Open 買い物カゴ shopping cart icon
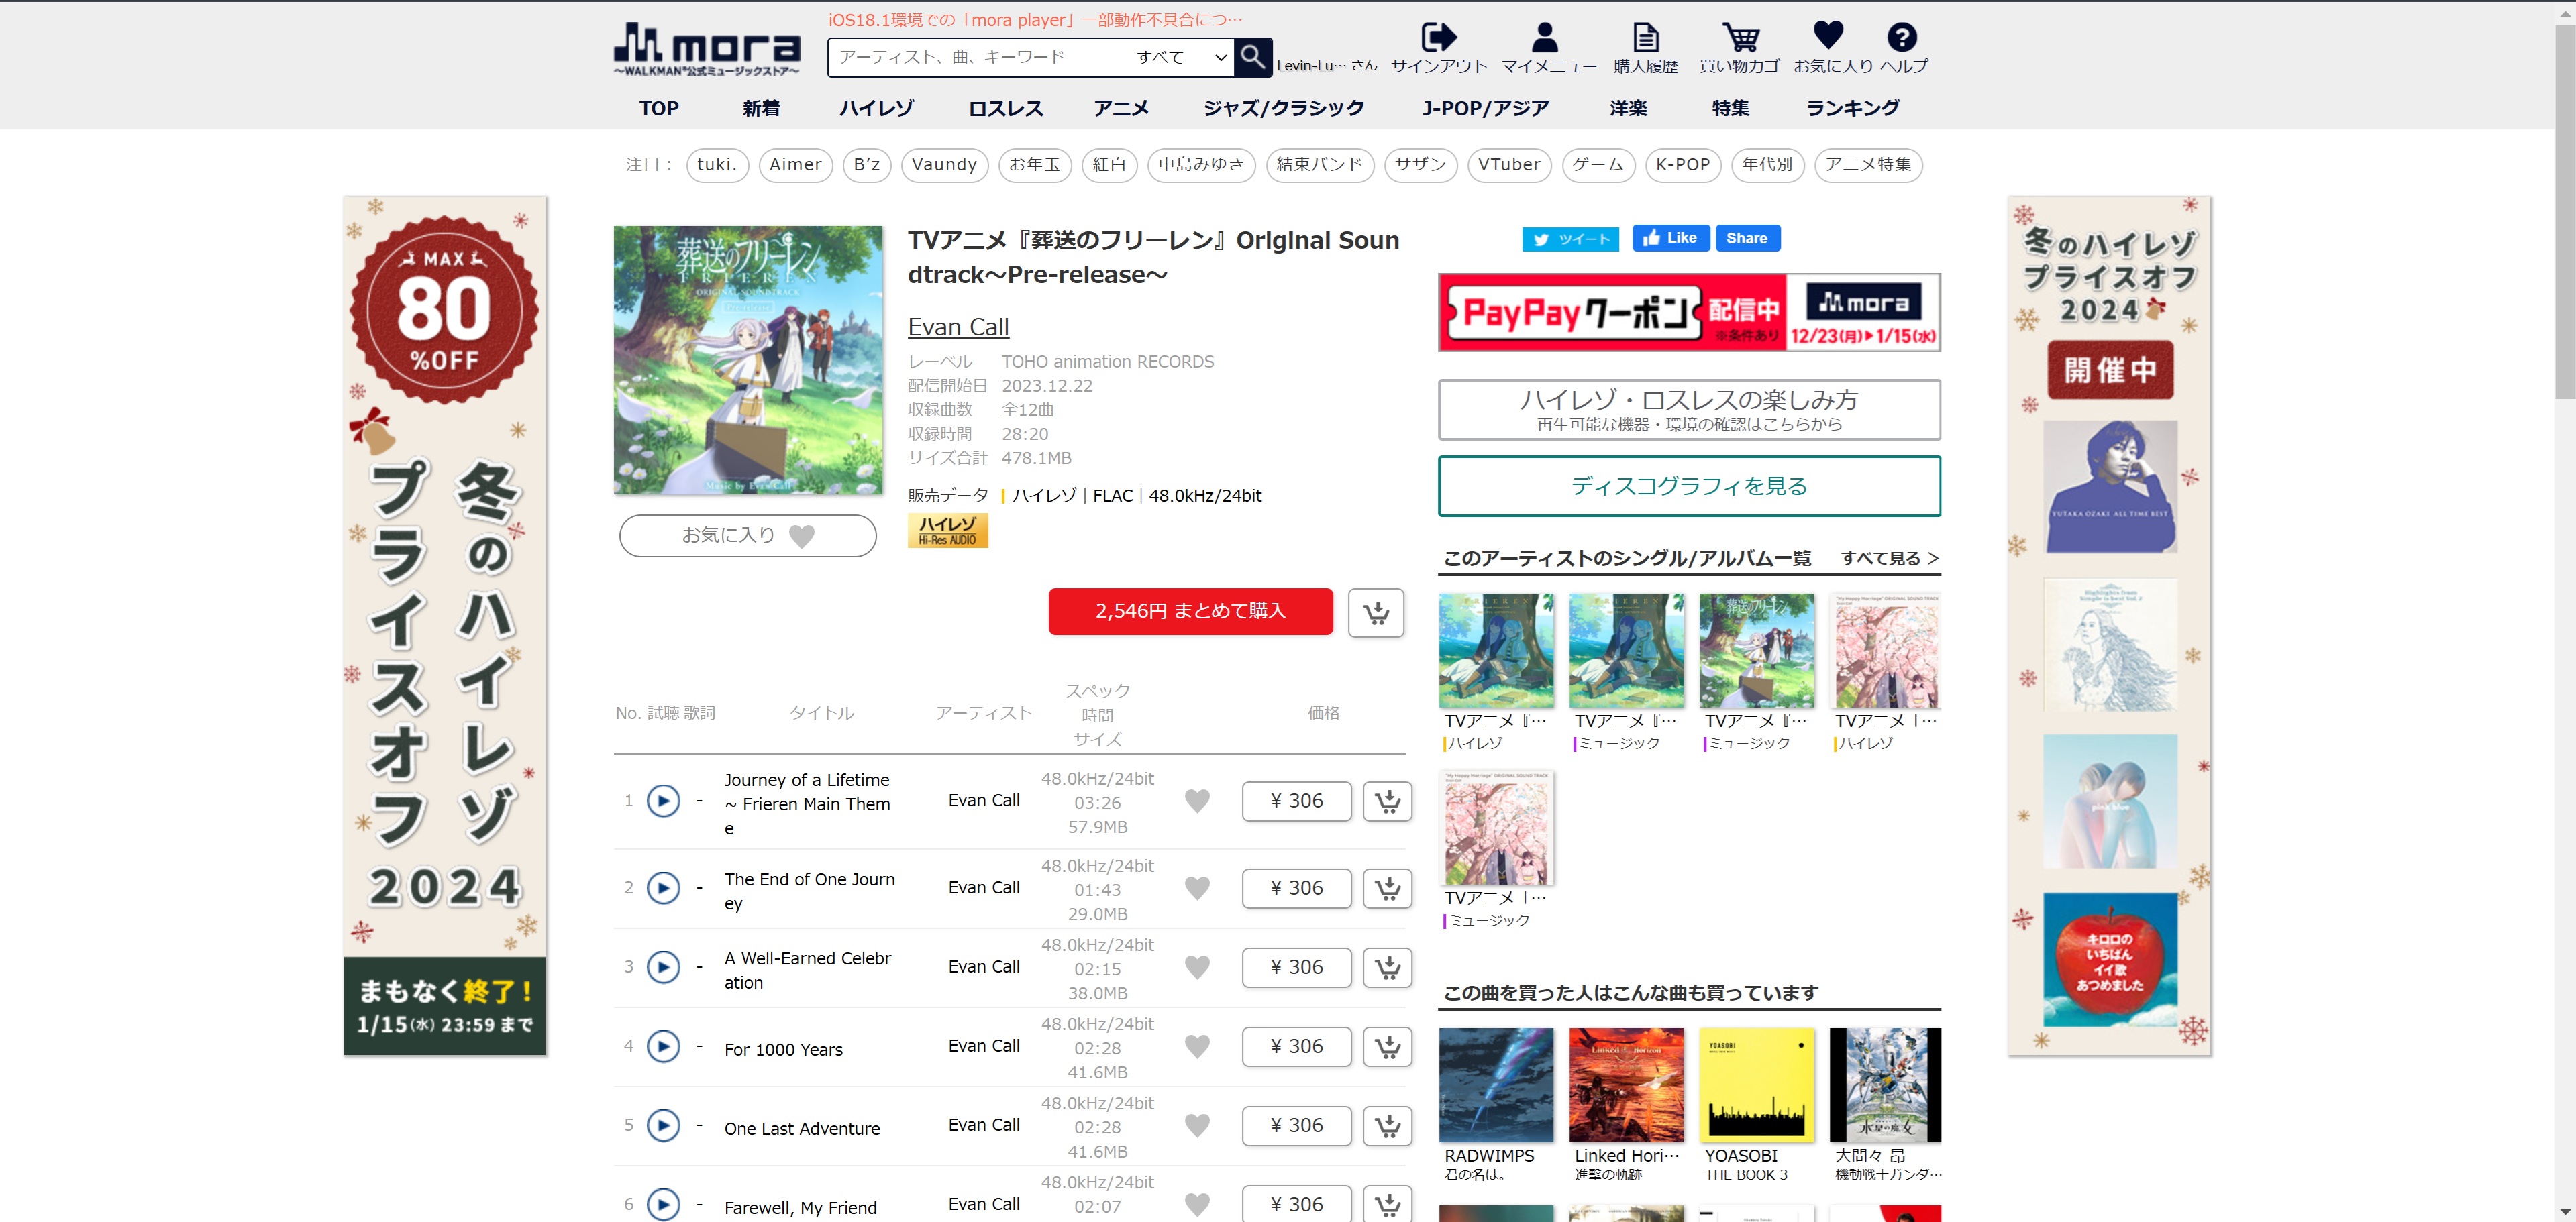This screenshot has width=2576, height=1222. (x=1740, y=38)
